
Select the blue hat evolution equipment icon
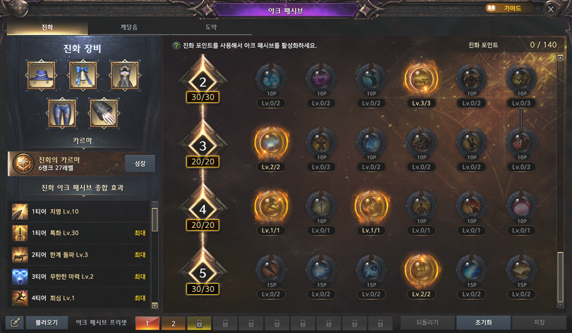pos(41,76)
